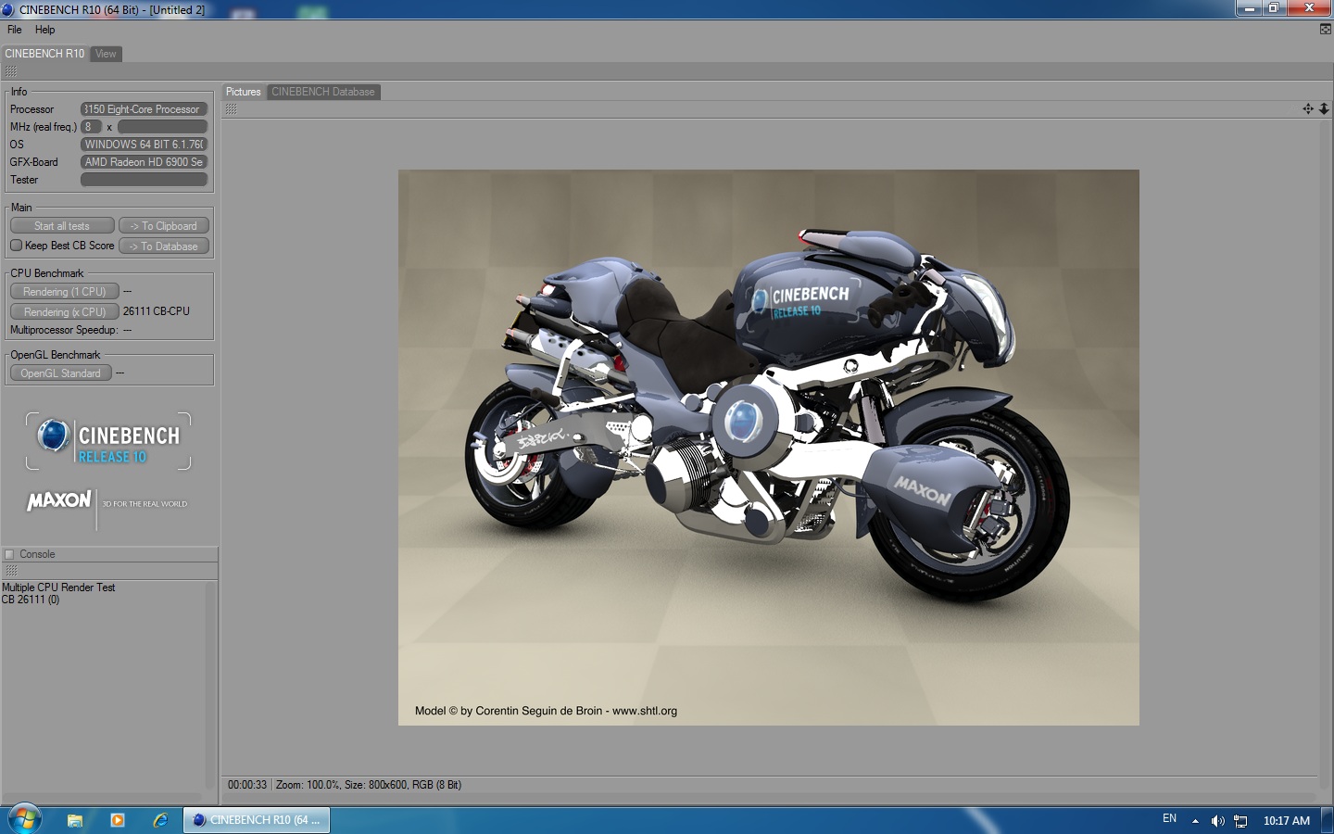Launch Windows Media Player from taskbar
This screenshot has height=834, width=1334.
(x=118, y=820)
